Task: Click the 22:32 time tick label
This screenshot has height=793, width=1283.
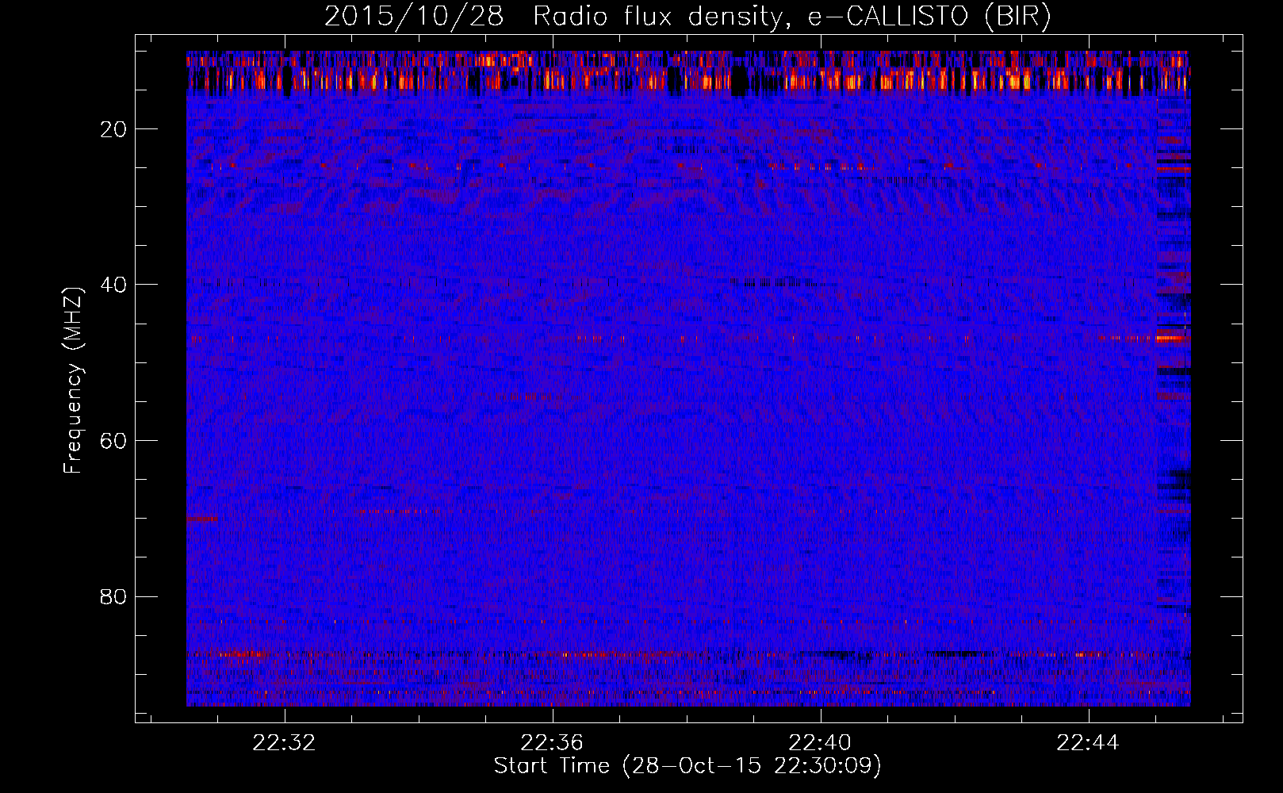Action: coord(284,742)
